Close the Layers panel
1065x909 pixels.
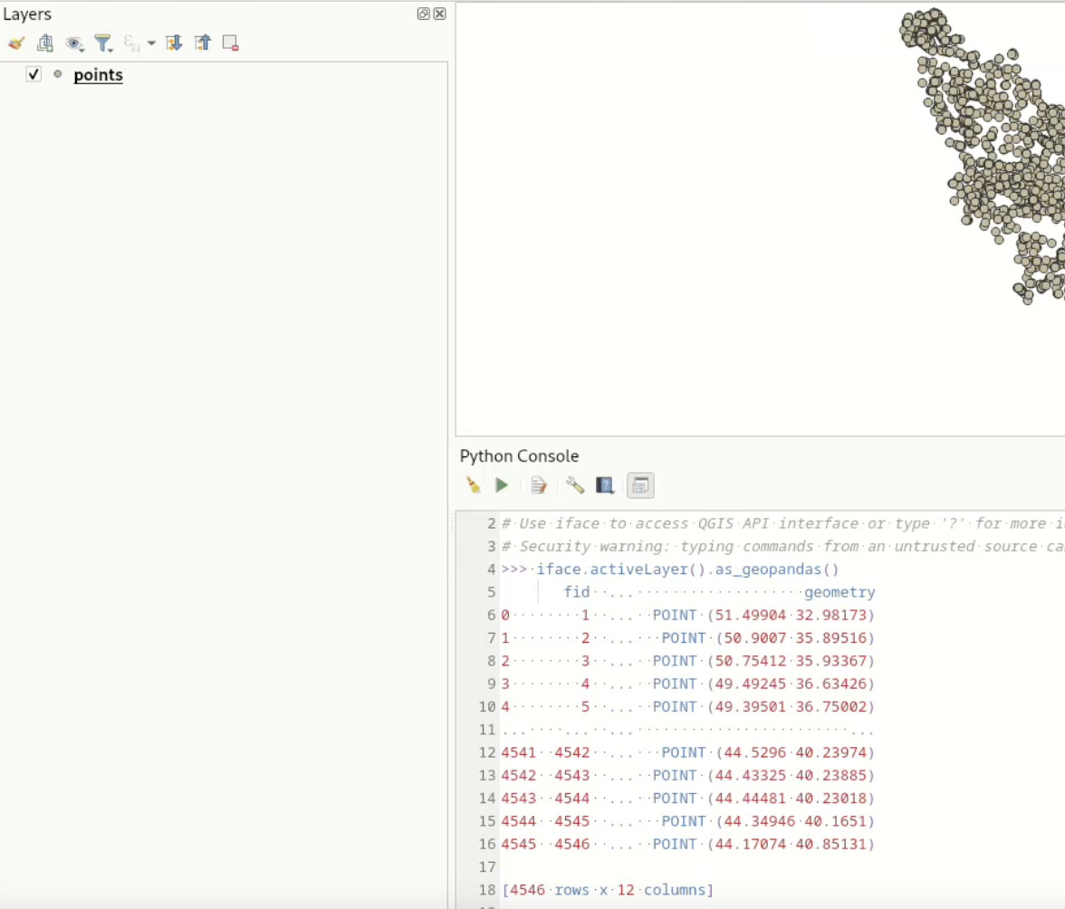tap(439, 14)
